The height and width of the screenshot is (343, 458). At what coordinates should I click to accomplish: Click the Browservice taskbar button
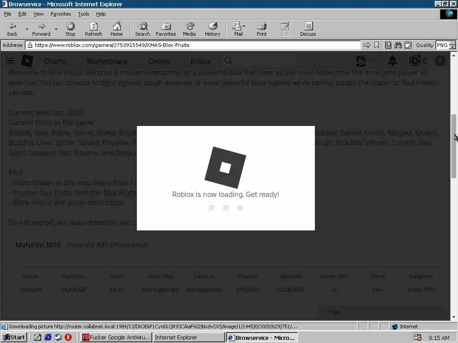[262, 338]
